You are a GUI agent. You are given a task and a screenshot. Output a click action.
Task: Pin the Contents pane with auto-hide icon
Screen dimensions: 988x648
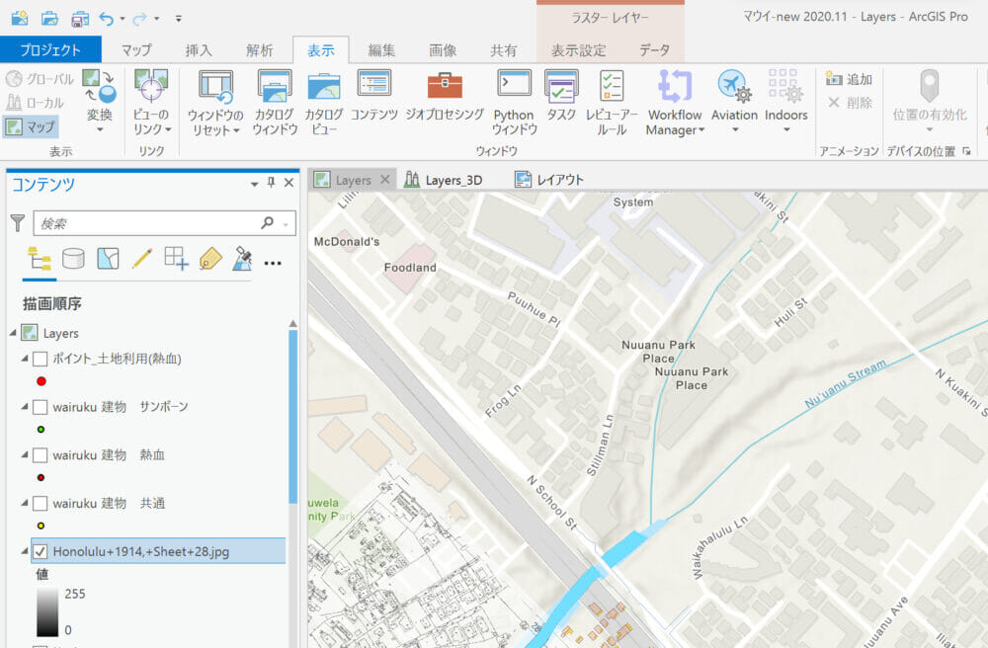click(271, 183)
